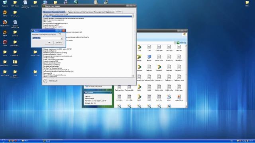Switch to the Автозагрузка tab
Screen dimensions: 255x143
(88, 12)
